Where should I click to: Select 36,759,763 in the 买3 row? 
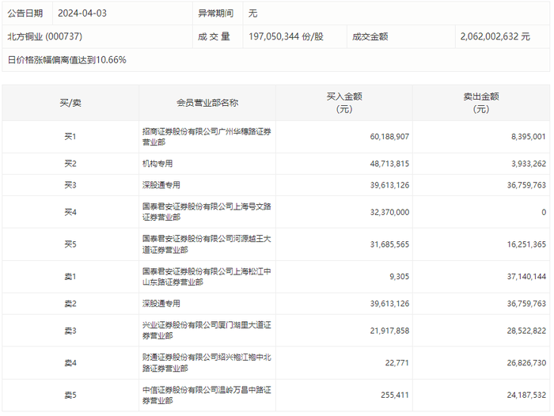coord(526,185)
